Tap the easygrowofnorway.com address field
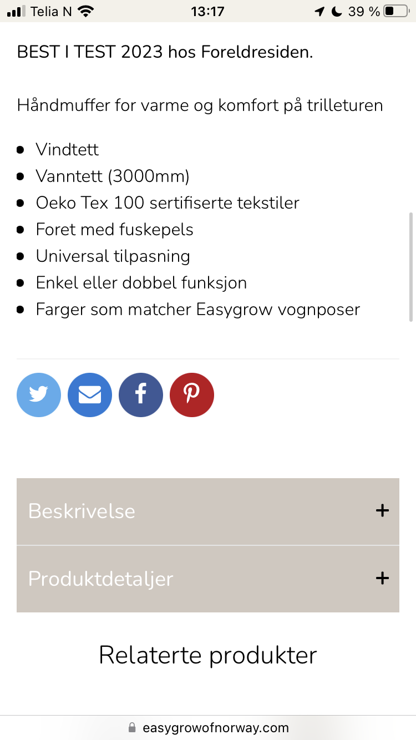Viewport: 416px width, 740px height. pyautogui.click(x=215, y=727)
